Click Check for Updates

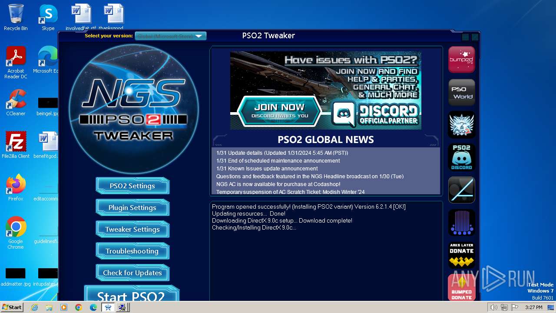click(x=132, y=273)
